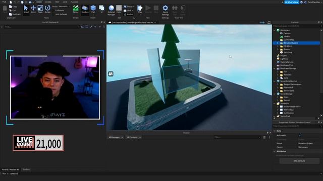Image resolution: width=323 pixels, height=181 pixels.
Task: Click the Add Attribute button
Action: click(299, 161)
